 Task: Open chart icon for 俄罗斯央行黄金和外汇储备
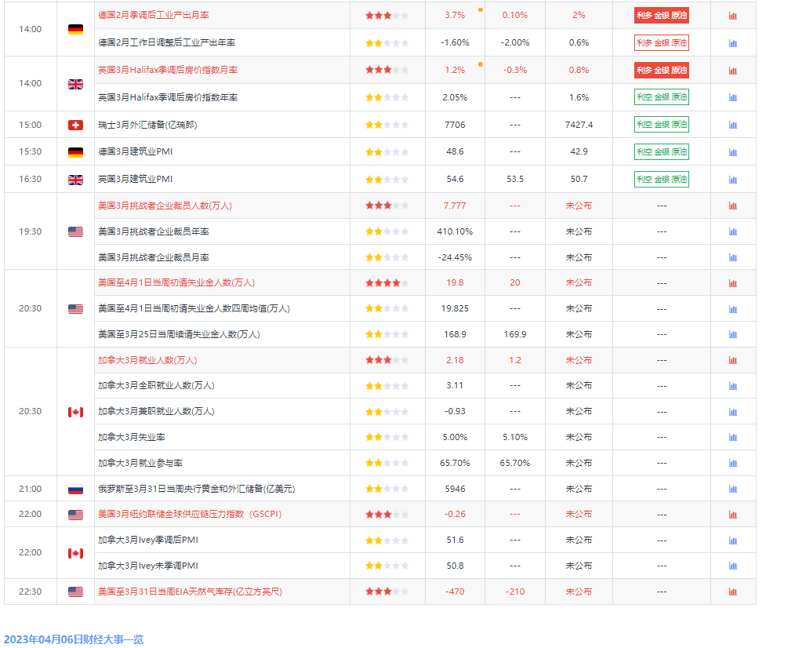click(x=732, y=489)
